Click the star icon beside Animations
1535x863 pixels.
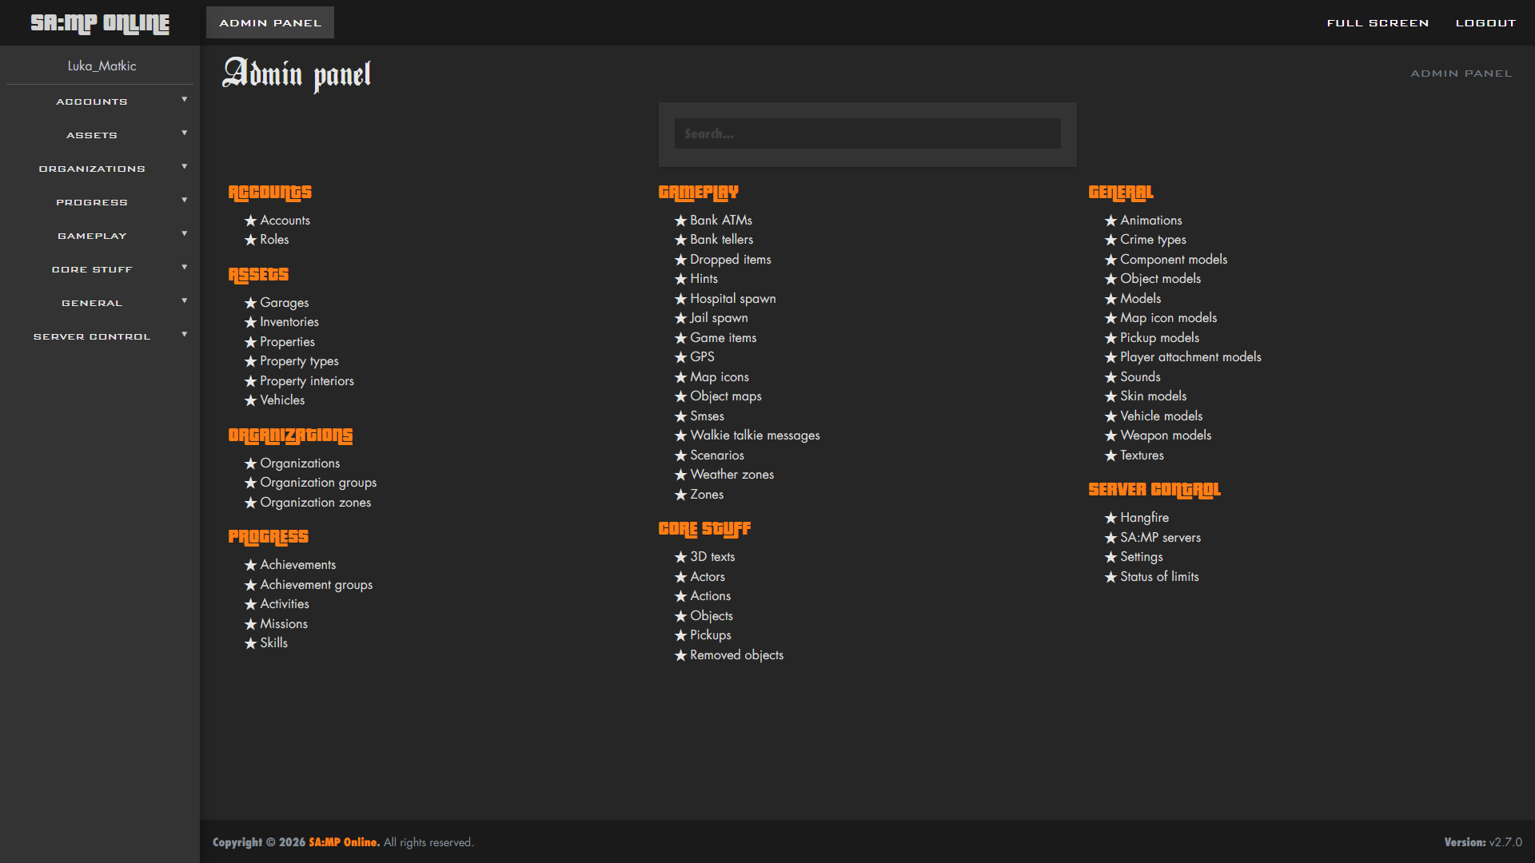(x=1110, y=221)
